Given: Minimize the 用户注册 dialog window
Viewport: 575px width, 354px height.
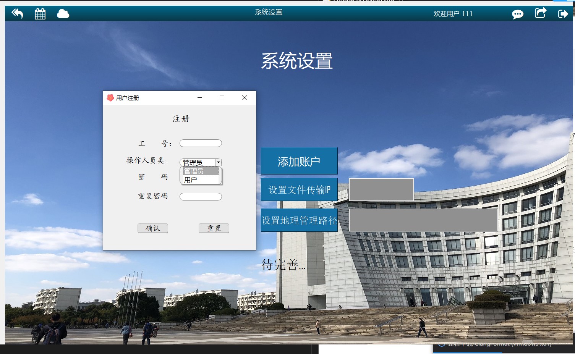Looking at the screenshot, I should pos(200,98).
